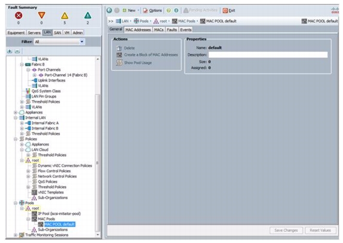Screen dimensions: 343x243
Task: Click the collapse all tree button
Action: coord(17,51)
